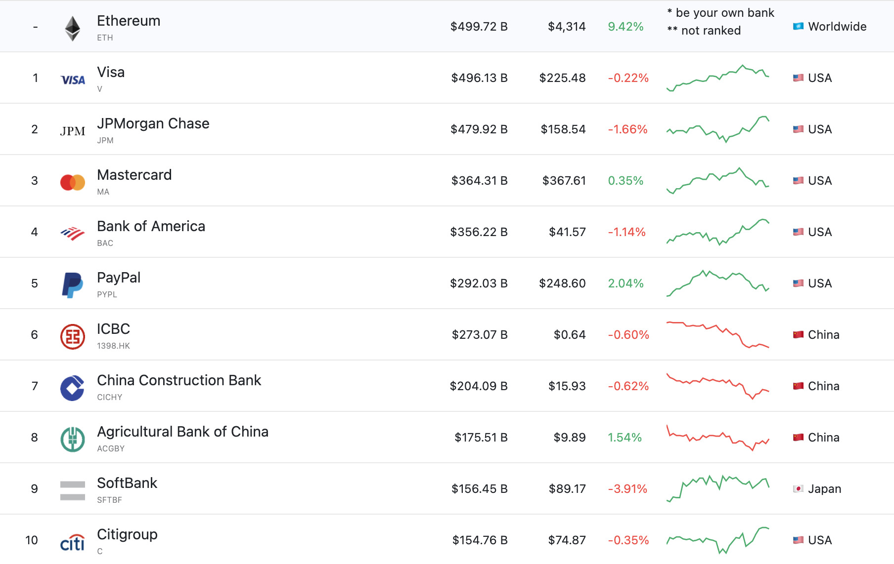
Task: Click Citigroup market cap $154.76 B
Action: click(480, 540)
